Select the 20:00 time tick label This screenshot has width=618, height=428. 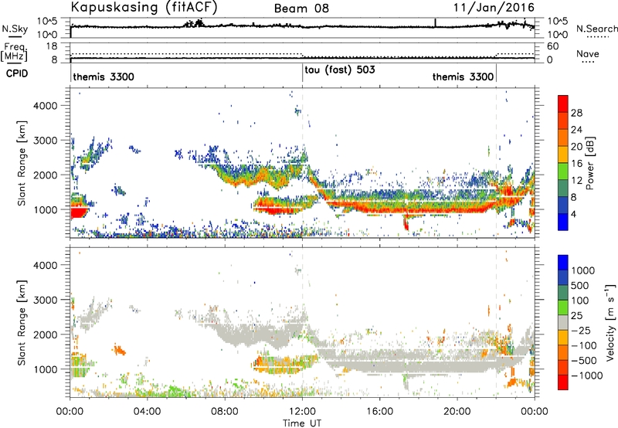(x=457, y=412)
